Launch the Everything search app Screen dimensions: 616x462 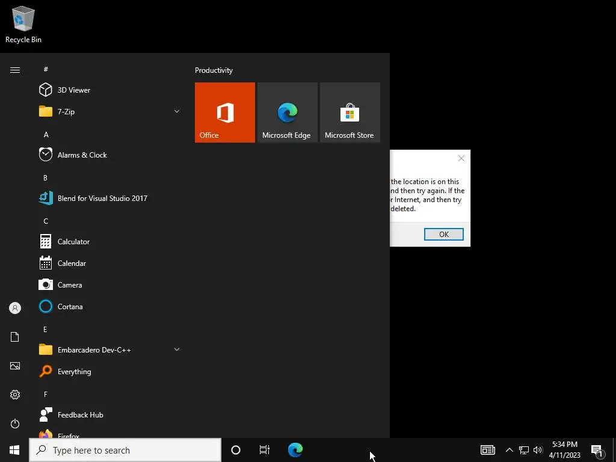[110, 371]
